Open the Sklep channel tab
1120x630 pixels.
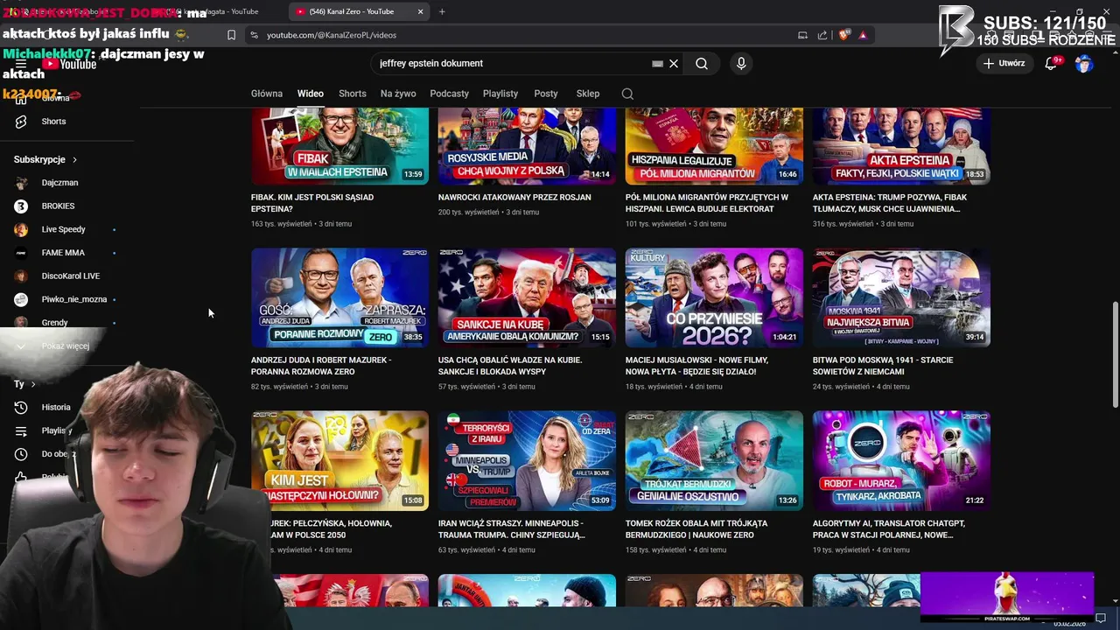pos(588,94)
